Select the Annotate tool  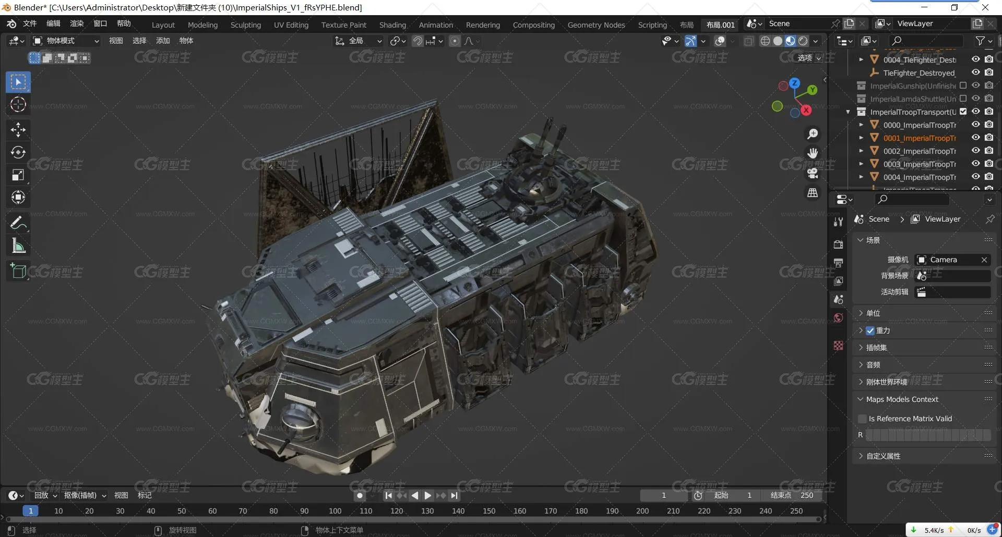coord(18,223)
